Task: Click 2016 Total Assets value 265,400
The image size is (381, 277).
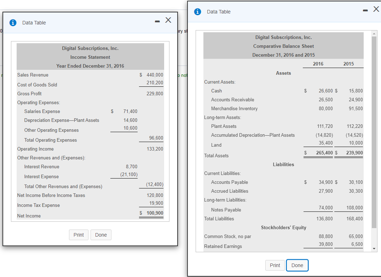Action: (x=324, y=153)
